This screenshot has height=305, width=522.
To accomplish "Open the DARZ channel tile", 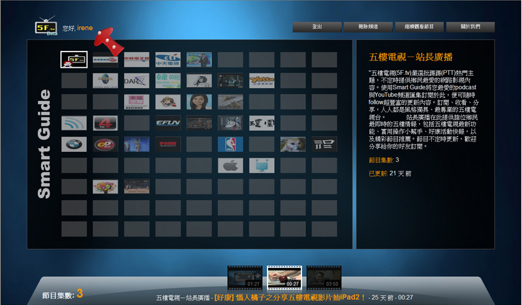I will click(136, 81).
